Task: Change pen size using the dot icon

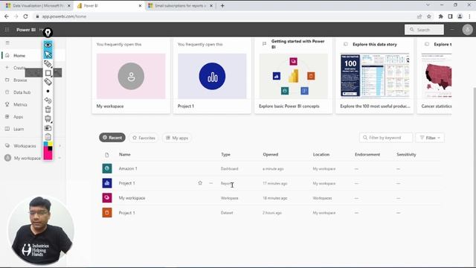Action: 48,91
